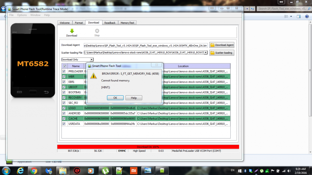
Task: Open Smart Phone Flash Tool taskbar icon
Action: click(x=162, y=171)
